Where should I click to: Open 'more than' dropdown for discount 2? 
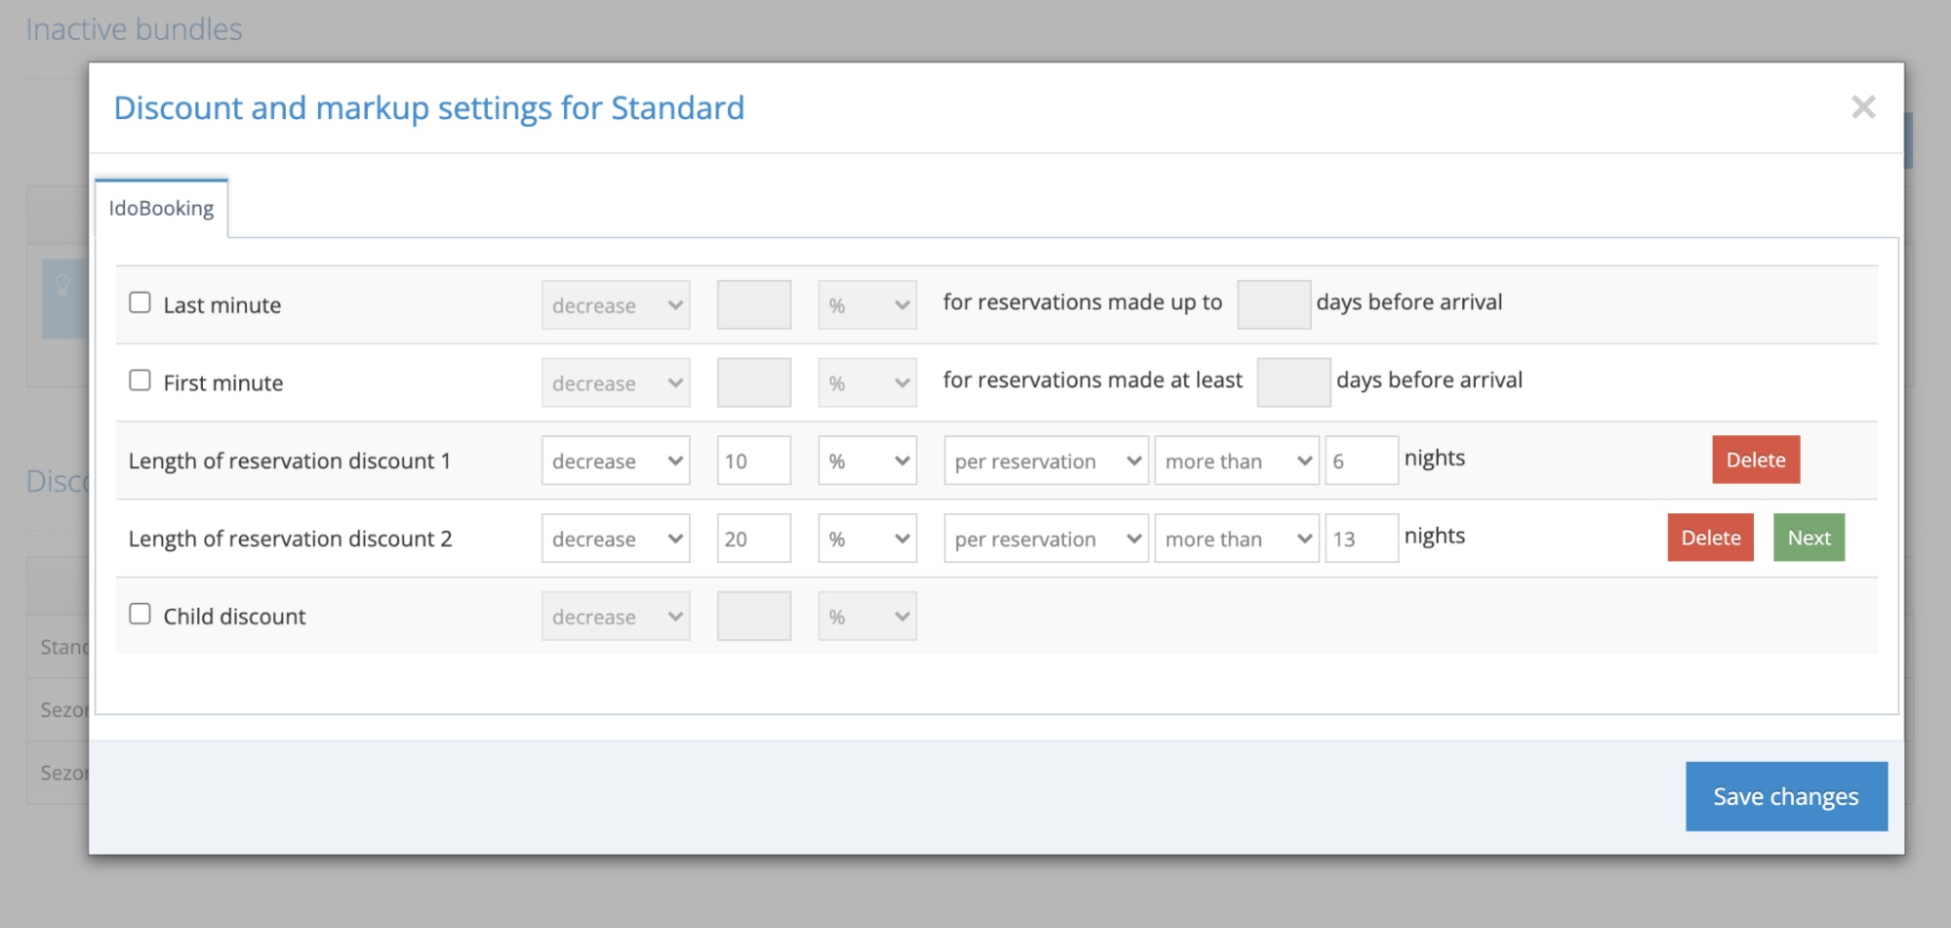[x=1236, y=539]
